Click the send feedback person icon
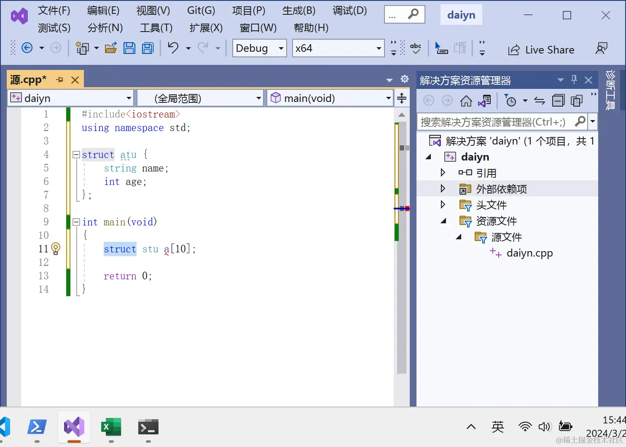This screenshot has height=447, width=626. point(602,48)
